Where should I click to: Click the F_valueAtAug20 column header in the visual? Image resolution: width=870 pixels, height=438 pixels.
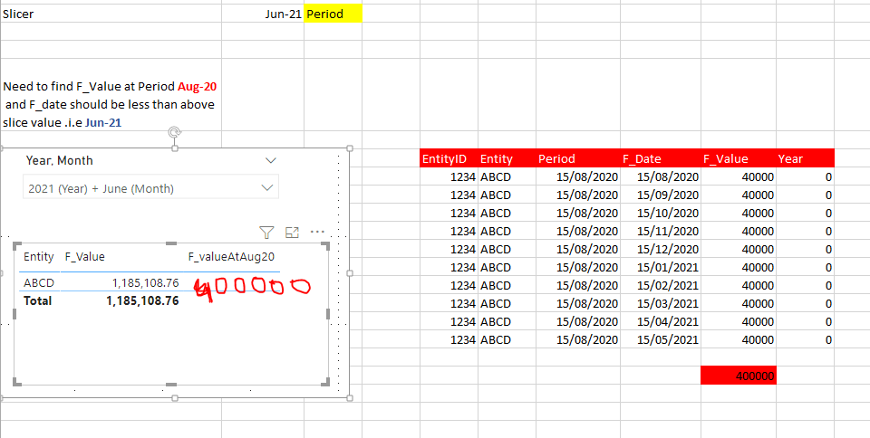click(231, 257)
